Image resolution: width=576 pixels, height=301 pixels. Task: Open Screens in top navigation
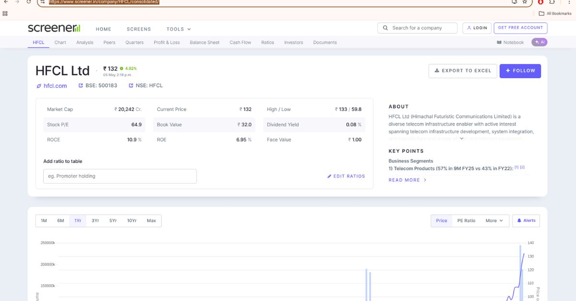click(x=139, y=29)
